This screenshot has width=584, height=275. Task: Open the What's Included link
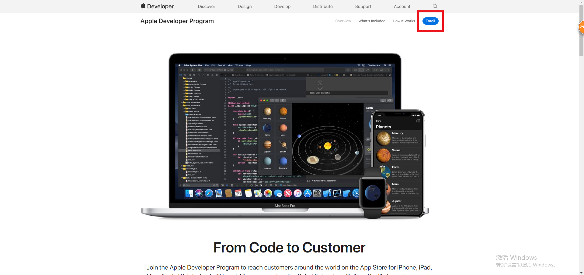tap(372, 21)
